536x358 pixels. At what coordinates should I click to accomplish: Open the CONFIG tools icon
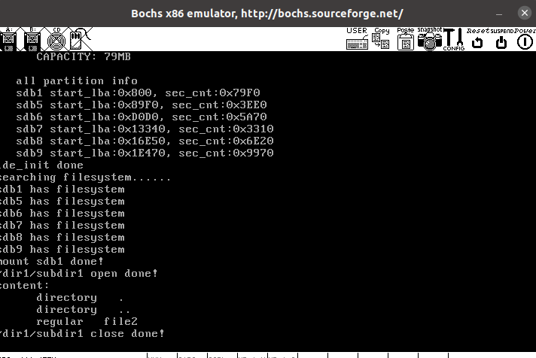pyautogui.click(x=454, y=39)
